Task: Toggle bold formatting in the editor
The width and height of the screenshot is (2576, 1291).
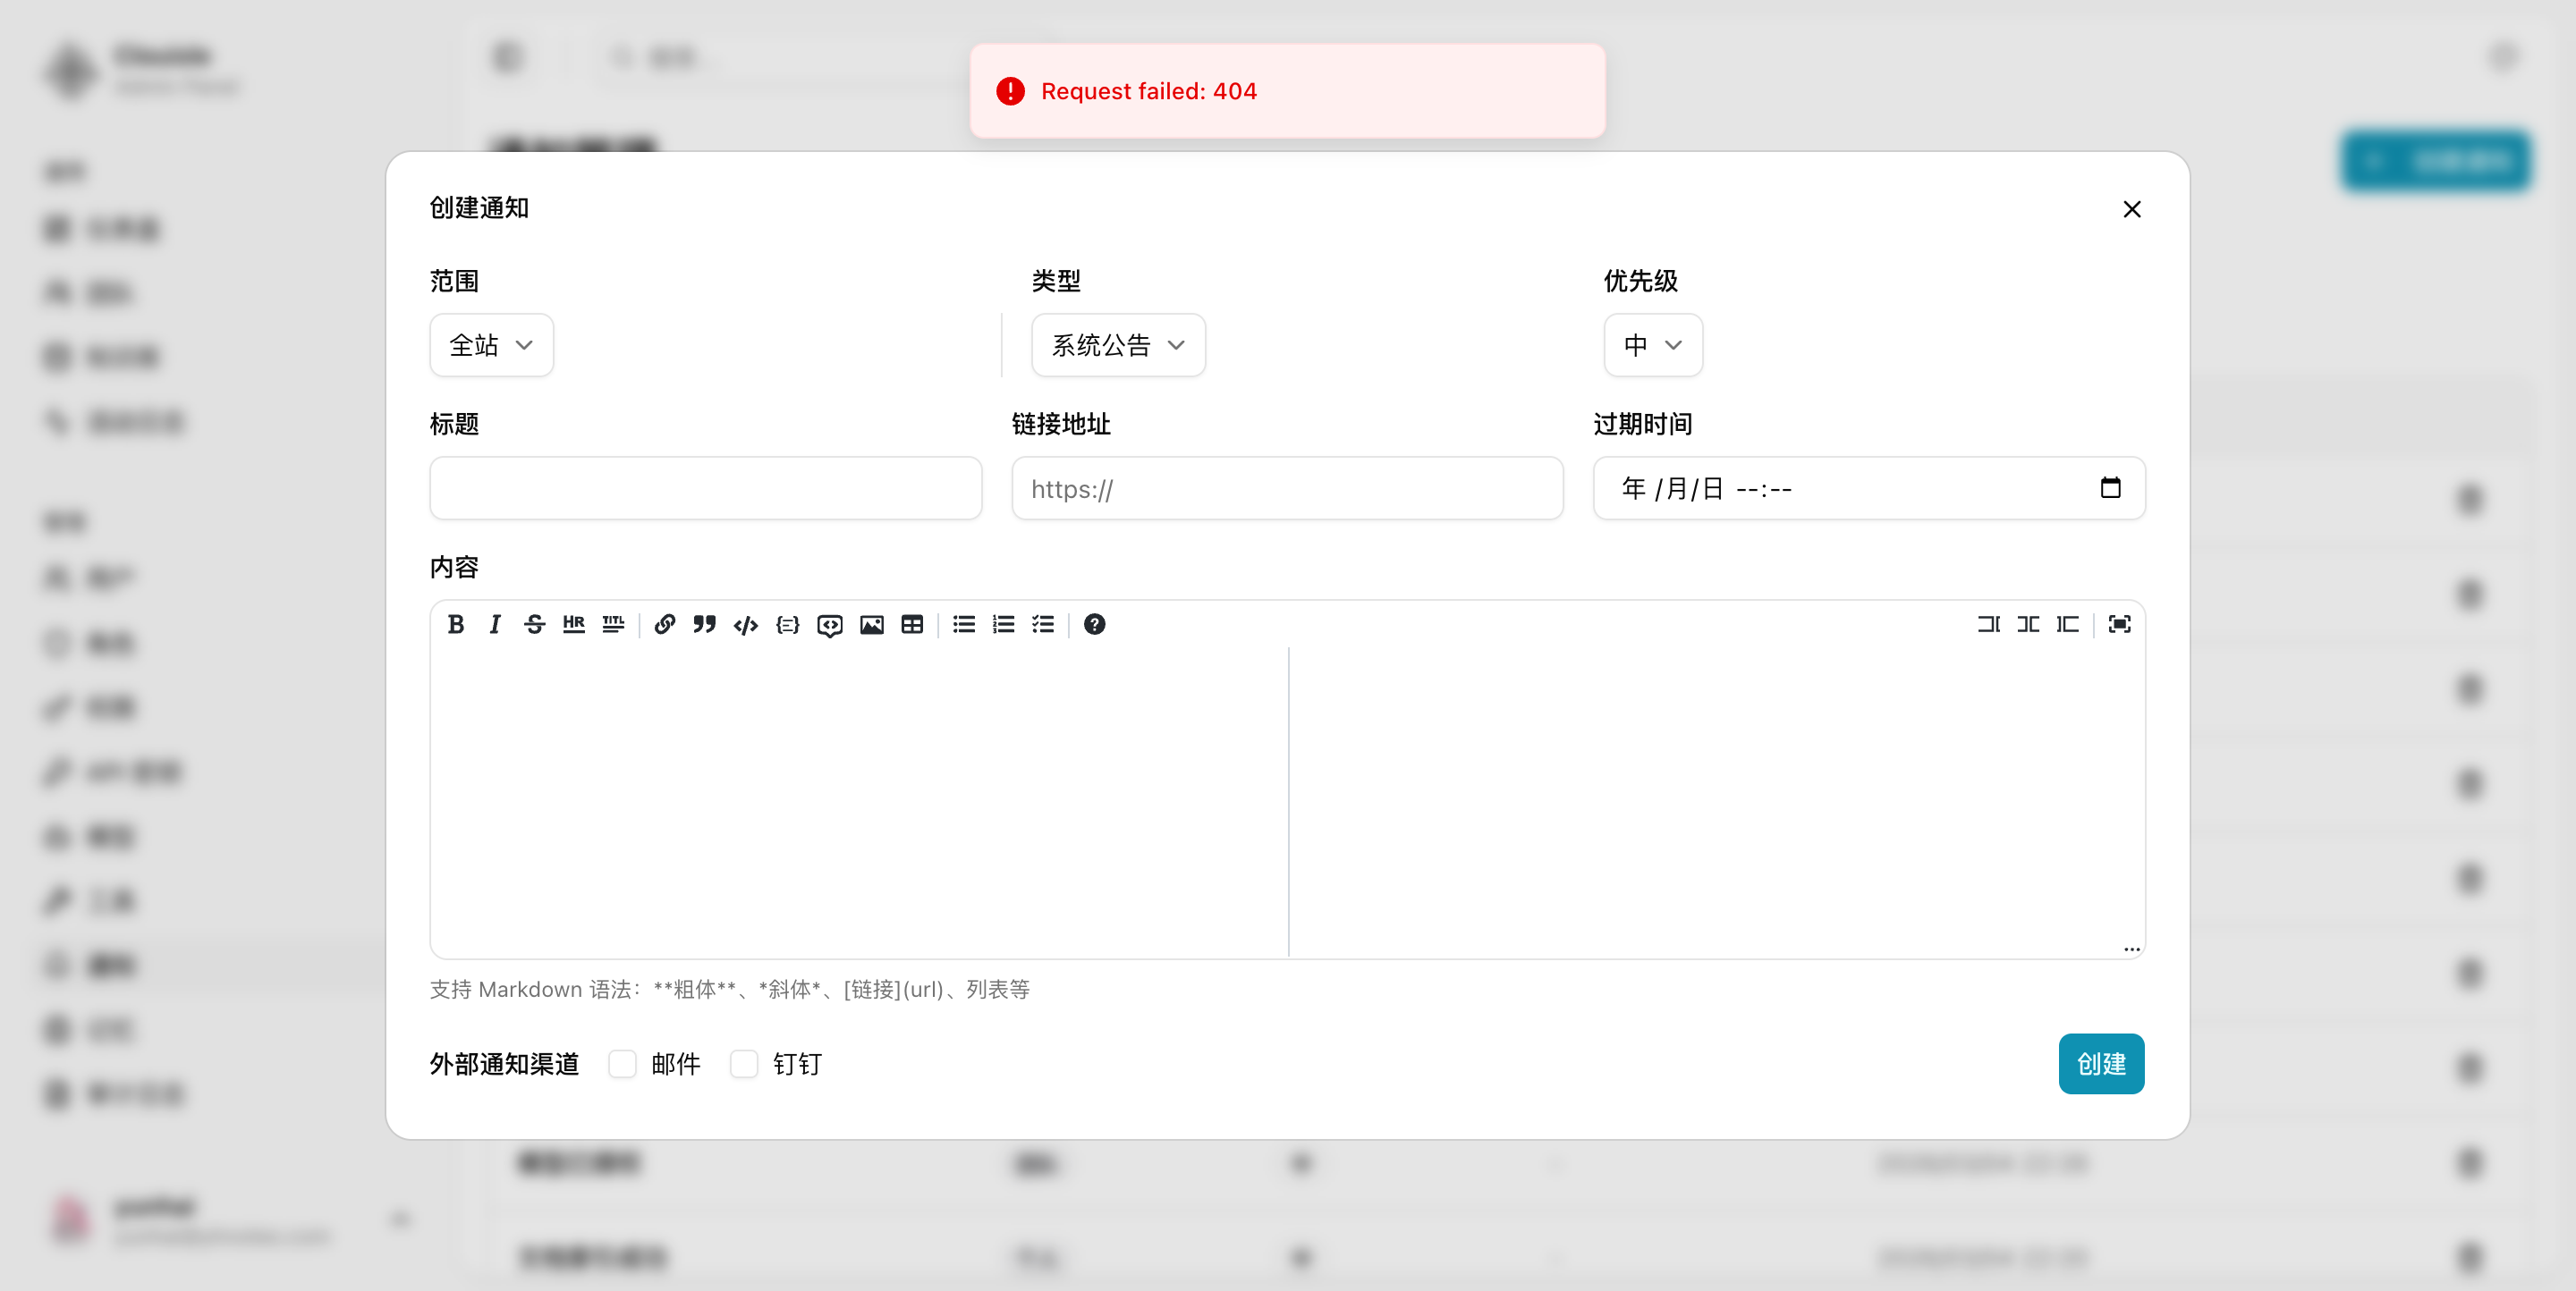Action: tap(456, 625)
